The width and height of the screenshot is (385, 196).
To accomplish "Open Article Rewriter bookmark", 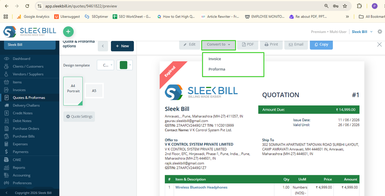I will click(220, 17).
